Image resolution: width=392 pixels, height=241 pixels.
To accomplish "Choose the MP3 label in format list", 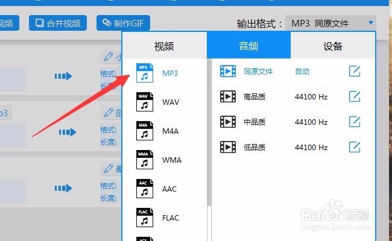I will 170,73.
